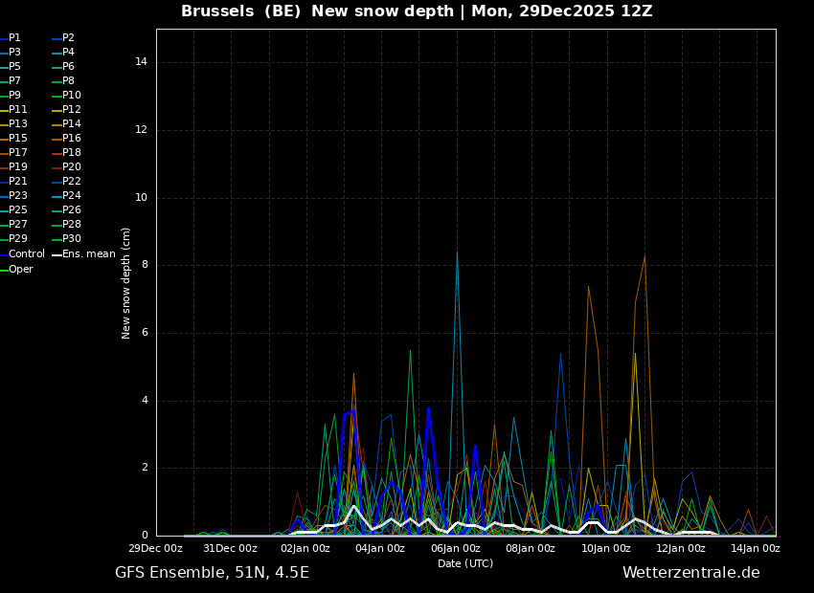Select the P1 legend item
This screenshot has width=814, height=593.
coord(11,38)
